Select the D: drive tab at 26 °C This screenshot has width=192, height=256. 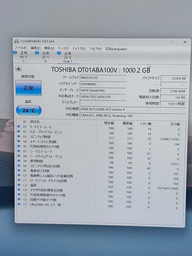pos(46,57)
